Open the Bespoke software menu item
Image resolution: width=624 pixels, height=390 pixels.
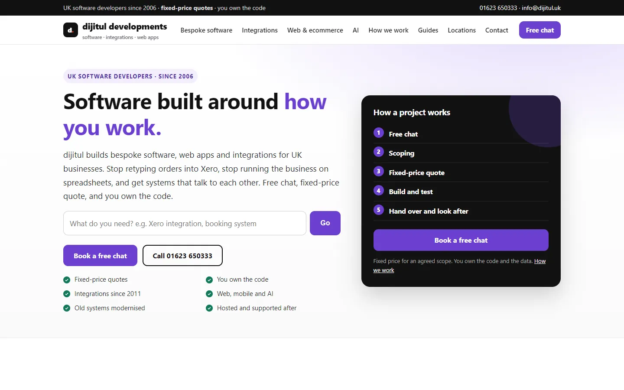click(x=206, y=30)
